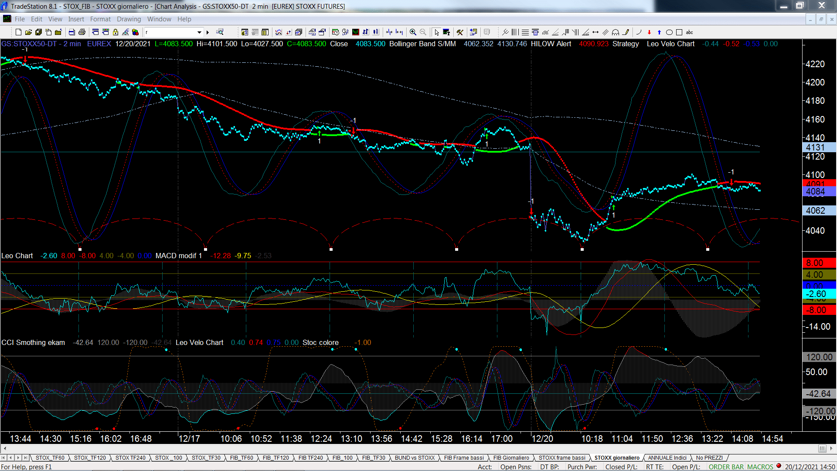Switch to the STOX_TF60 tab
The width and height of the screenshot is (837, 471).
(x=50, y=458)
